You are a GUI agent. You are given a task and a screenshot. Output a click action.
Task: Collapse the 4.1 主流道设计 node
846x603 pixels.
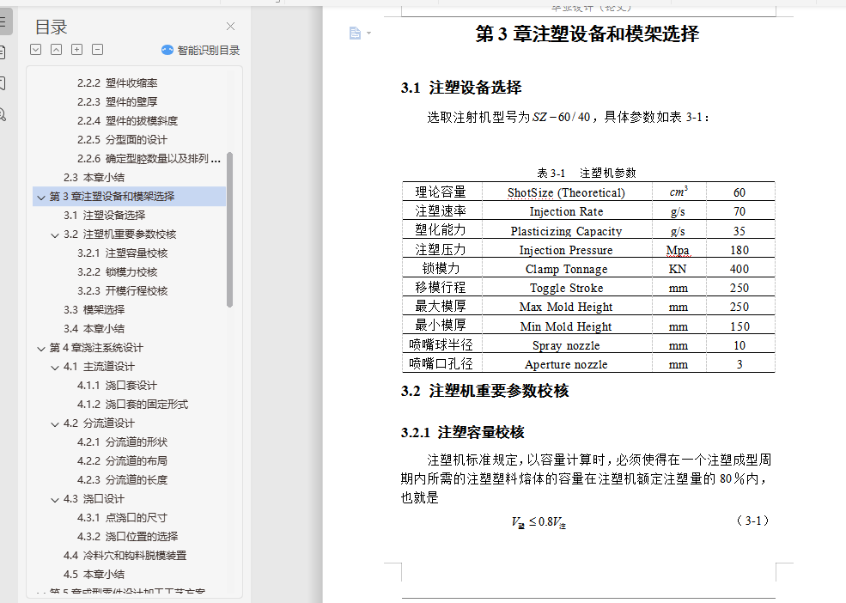tap(55, 367)
